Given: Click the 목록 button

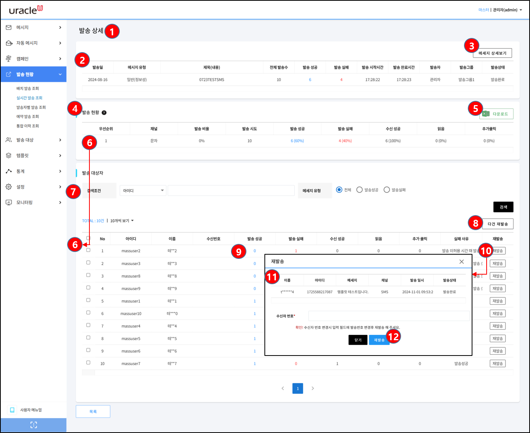Looking at the screenshot, I should [x=93, y=412].
